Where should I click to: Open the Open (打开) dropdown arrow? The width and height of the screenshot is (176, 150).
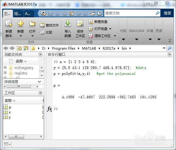tap(33, 36)
